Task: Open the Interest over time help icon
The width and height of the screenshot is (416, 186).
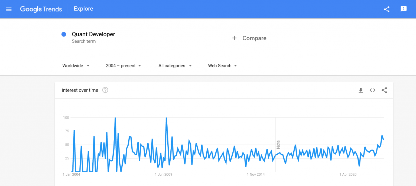Action: pos(105,90)
